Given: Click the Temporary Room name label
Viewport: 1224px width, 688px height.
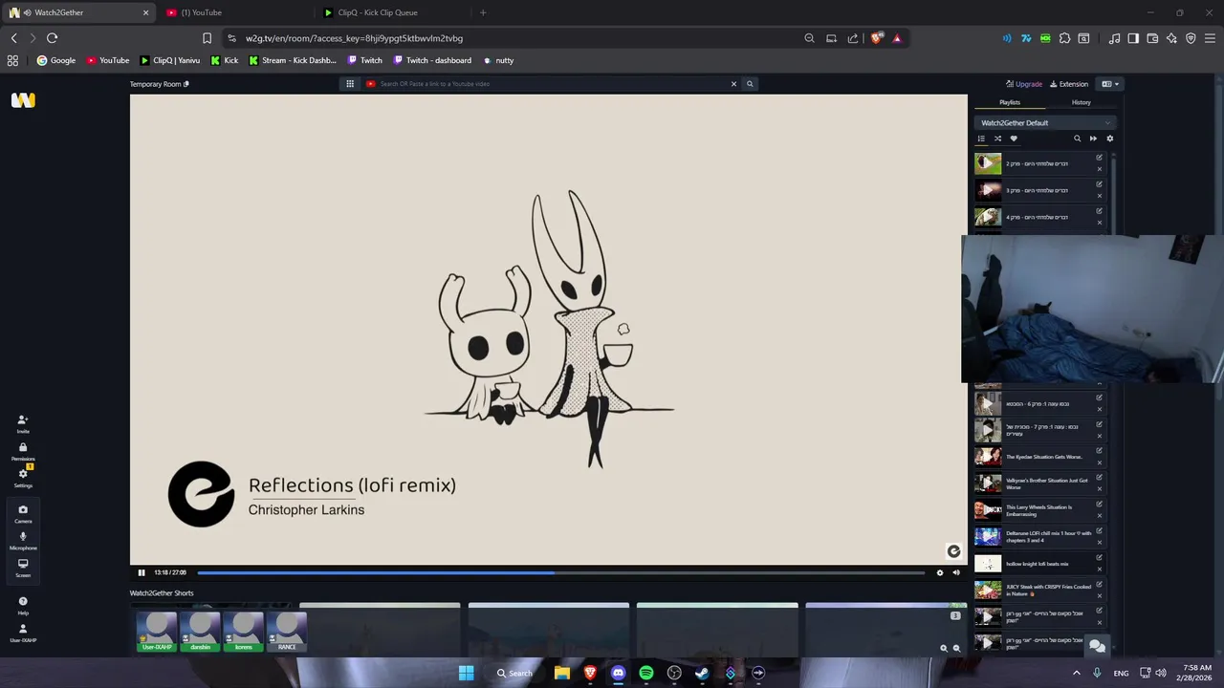Looking at the screenshot, I should point(156,84).
